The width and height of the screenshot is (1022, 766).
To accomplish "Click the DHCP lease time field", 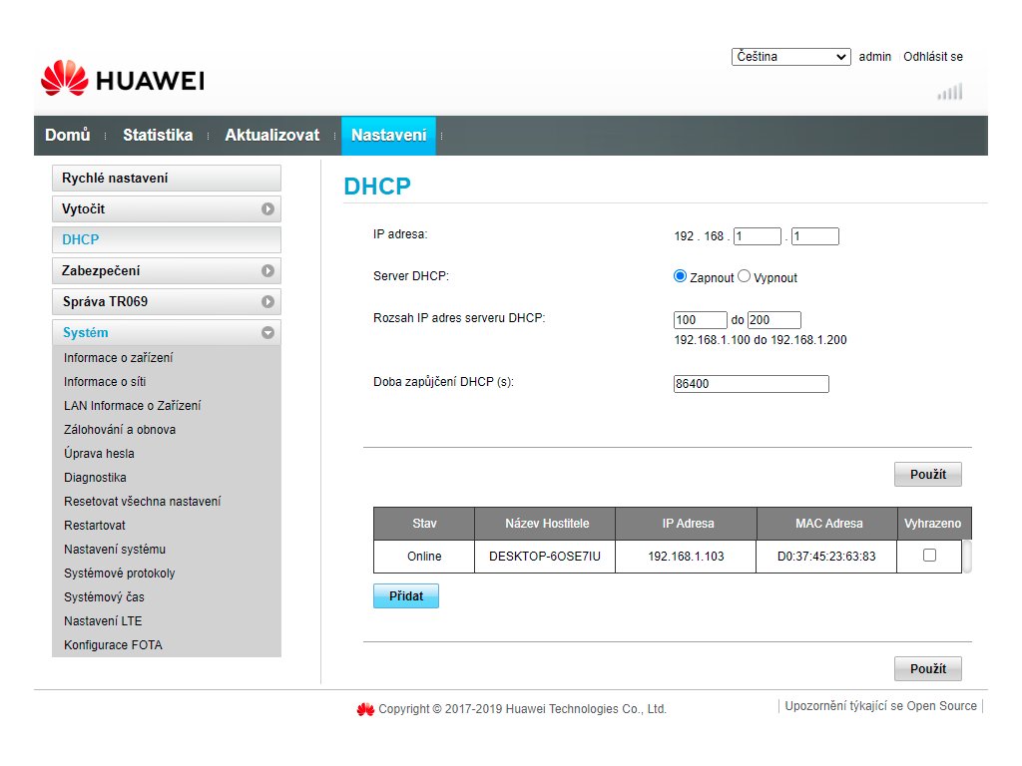I will 751,384.
